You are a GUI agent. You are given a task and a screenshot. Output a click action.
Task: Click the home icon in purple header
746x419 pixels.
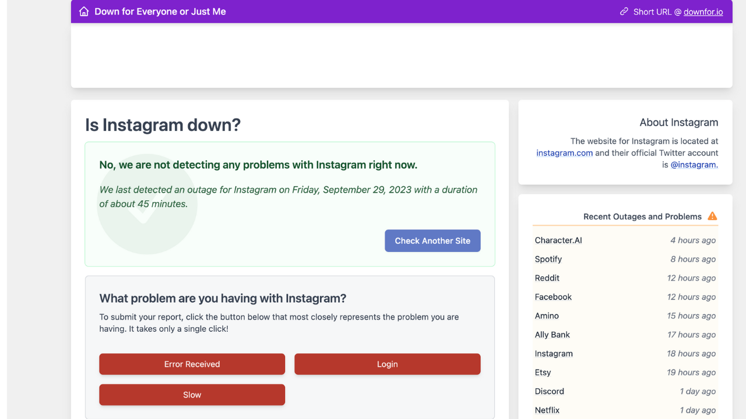tap(84, 12)
